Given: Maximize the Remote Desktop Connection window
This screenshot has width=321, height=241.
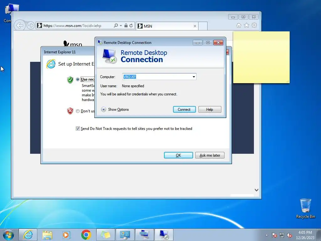Looking at the screenshot, I should pos(208,43).
